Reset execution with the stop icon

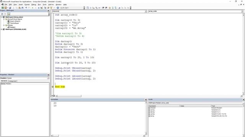pyautogui.click(x=39, y=8)
